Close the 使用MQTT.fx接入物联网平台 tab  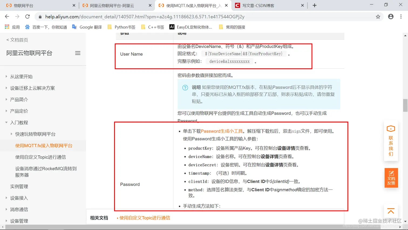(226, 5)
